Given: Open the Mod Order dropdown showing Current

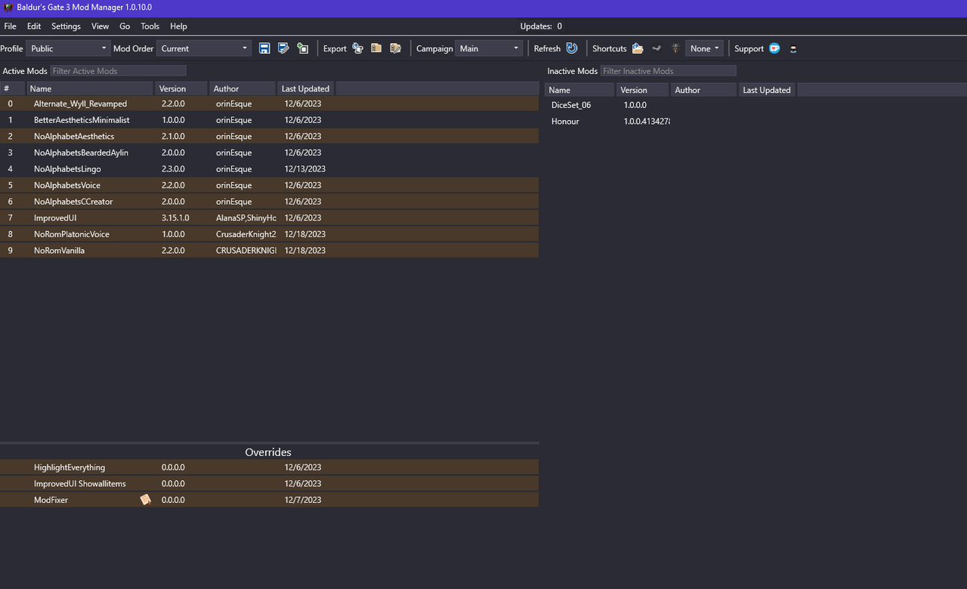Looking at the screenshot, I should point(204,48).
